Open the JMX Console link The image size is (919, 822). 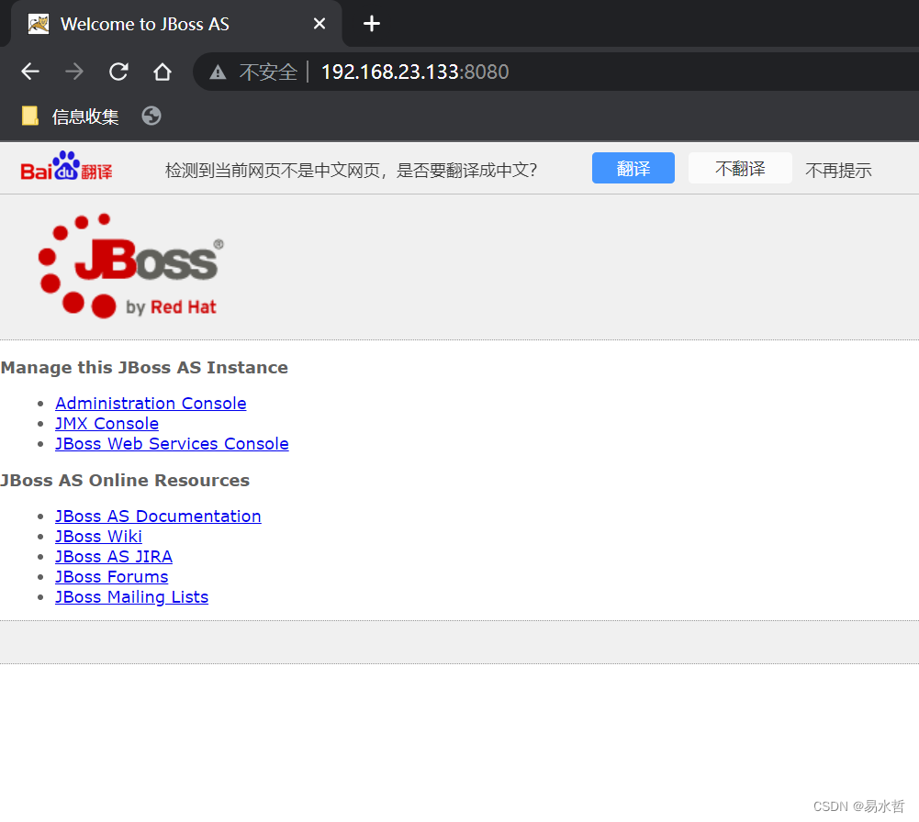click(x=106, y=423)
